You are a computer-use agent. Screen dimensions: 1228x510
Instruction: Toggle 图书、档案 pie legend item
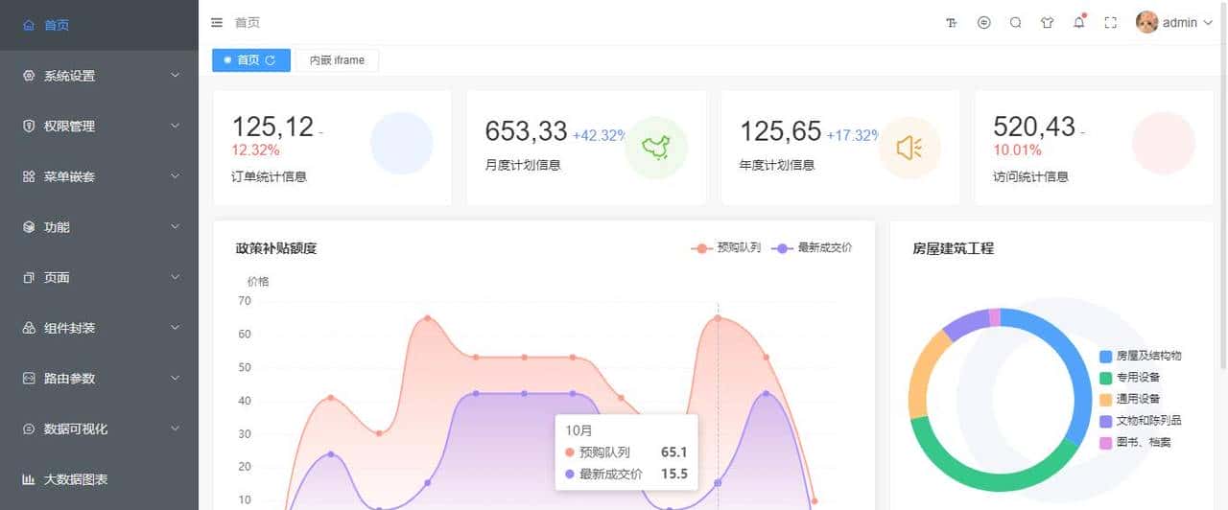[x=1136, y=442]
